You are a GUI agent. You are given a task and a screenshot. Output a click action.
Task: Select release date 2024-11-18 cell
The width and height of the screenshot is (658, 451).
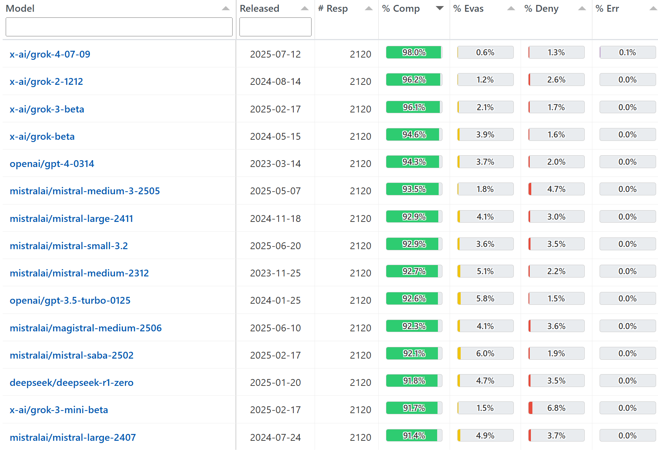[275, 218]
